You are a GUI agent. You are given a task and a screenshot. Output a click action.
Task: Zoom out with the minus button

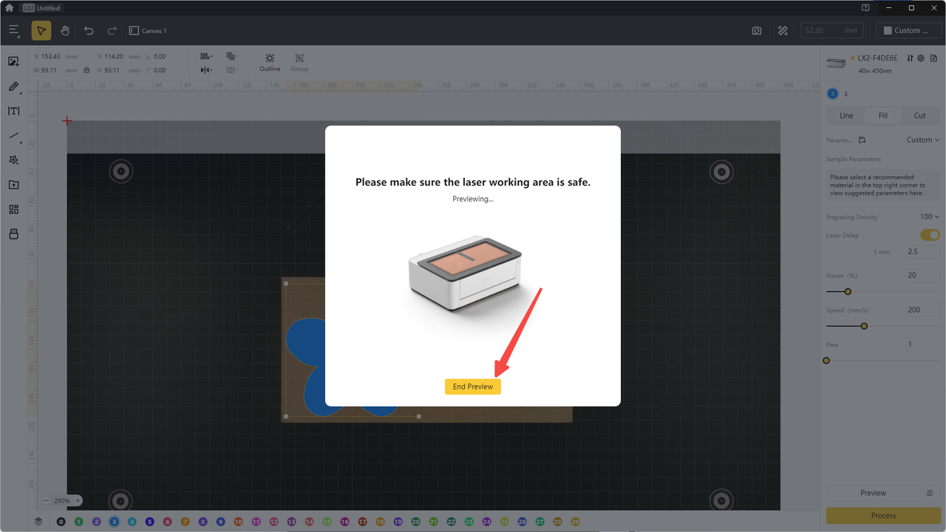tap(47, 500)
